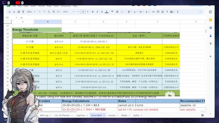This screenshot has width=219, height=123.
Task: Open text rotation dropdown
Action: click(x=147, y=12)
